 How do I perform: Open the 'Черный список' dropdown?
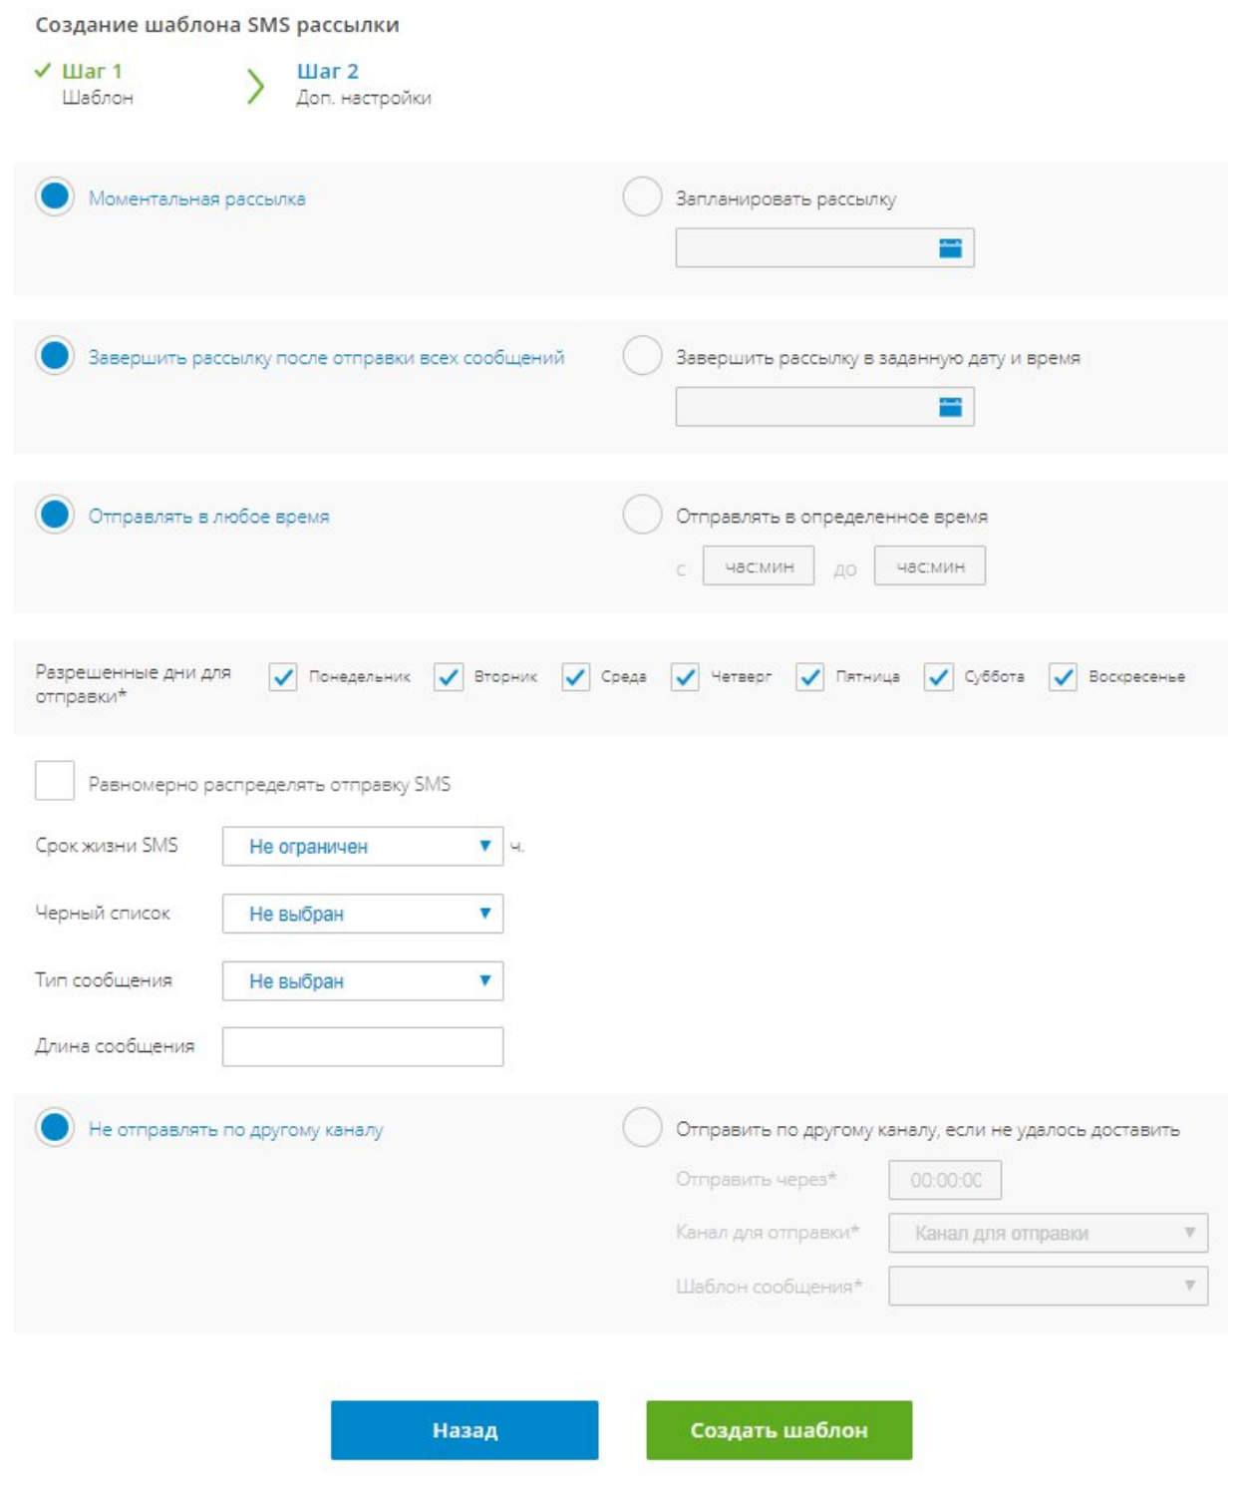(x=362, y=914)
